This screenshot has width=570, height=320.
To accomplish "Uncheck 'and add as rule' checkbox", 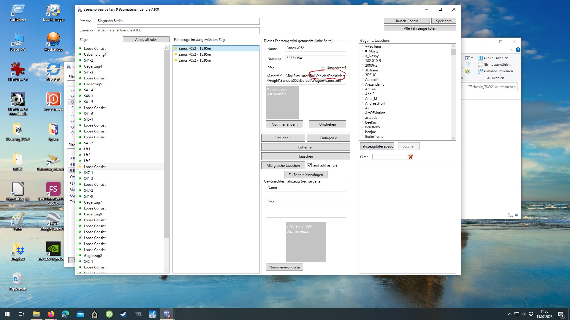I will coord(310,165).
